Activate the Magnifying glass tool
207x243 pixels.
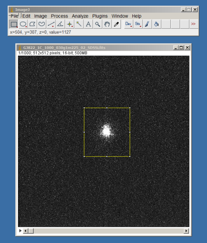97,24
